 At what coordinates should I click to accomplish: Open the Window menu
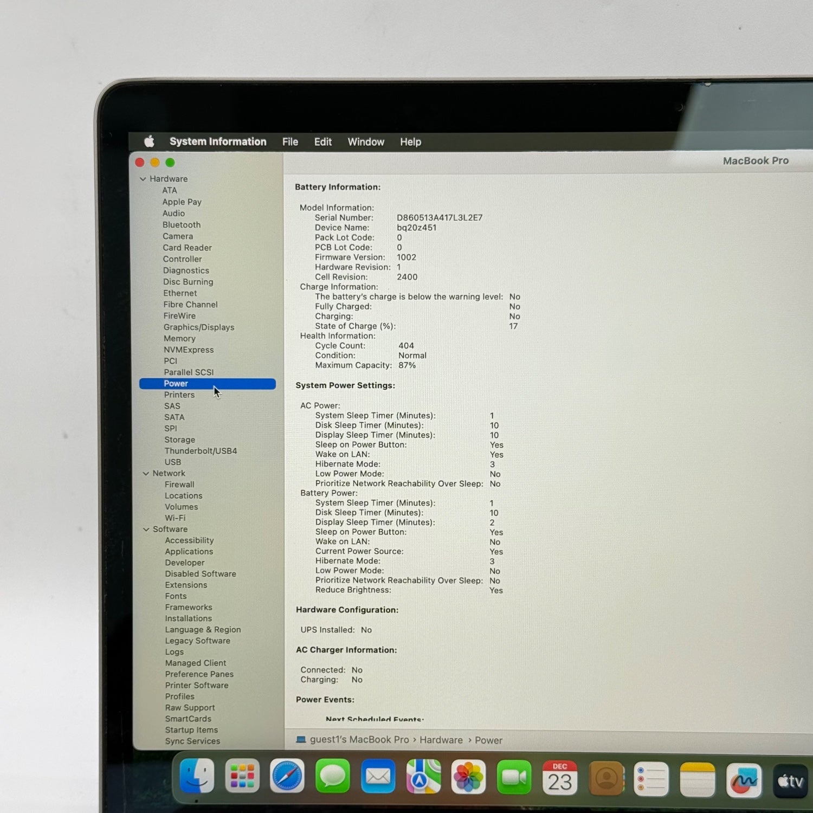tap(366, 142)
